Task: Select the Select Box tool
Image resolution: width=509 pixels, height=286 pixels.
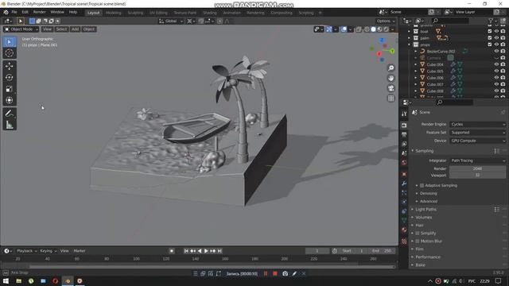Action: tap(10, 42)
